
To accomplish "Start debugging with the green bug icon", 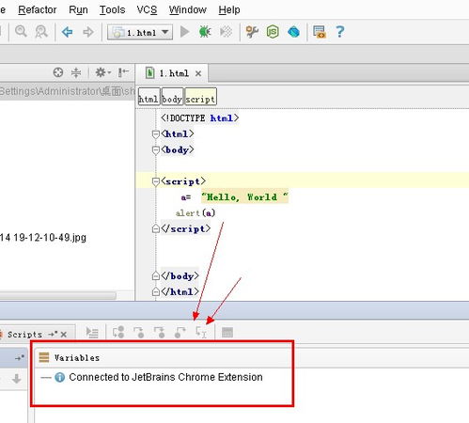I will tap(205, 32).
